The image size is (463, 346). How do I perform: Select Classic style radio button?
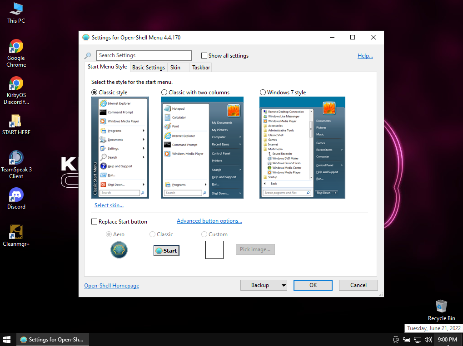point(94,92)
